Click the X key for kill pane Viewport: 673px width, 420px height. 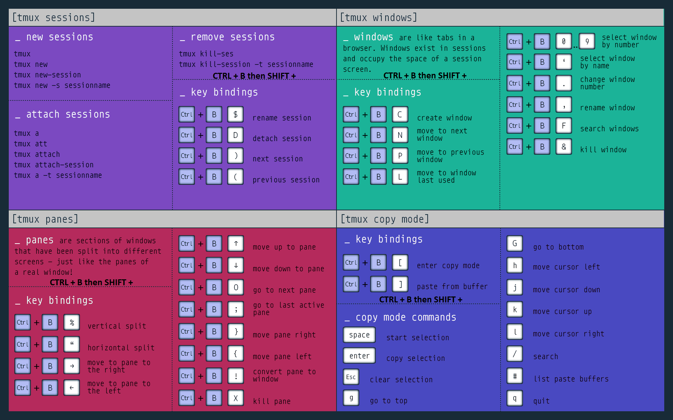click(236, 398)
